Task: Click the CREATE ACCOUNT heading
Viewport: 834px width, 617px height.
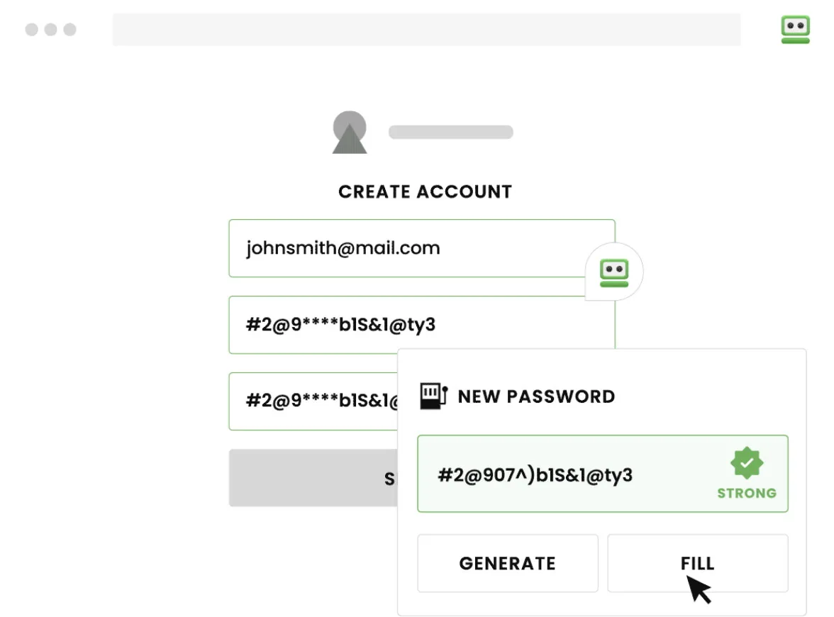Action: click(425, 191)
